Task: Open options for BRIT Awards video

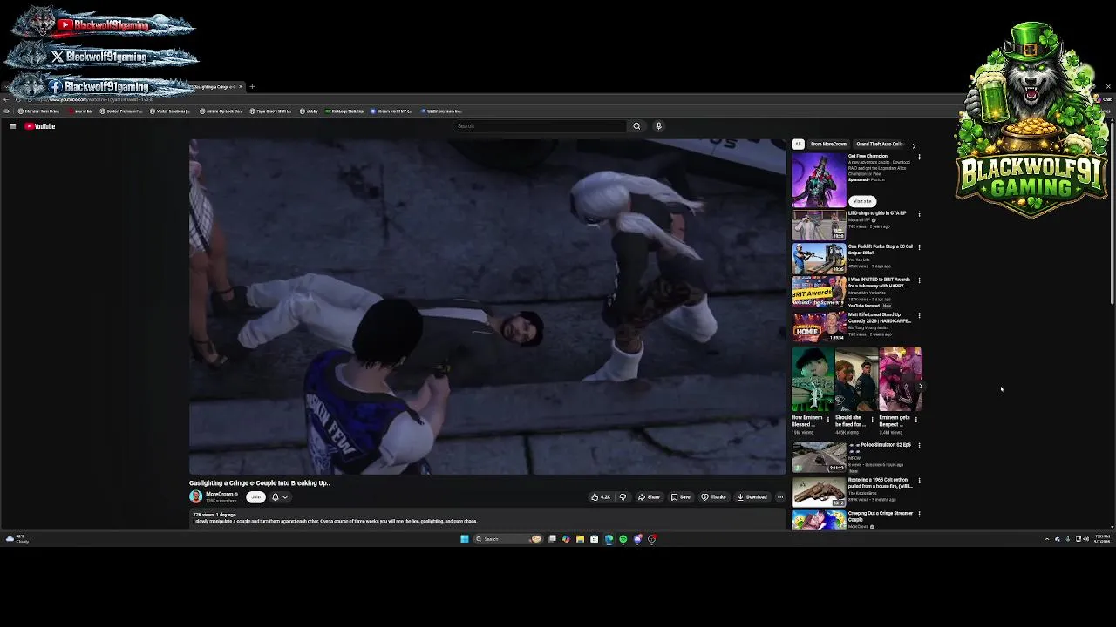Action: coord(919,280)
